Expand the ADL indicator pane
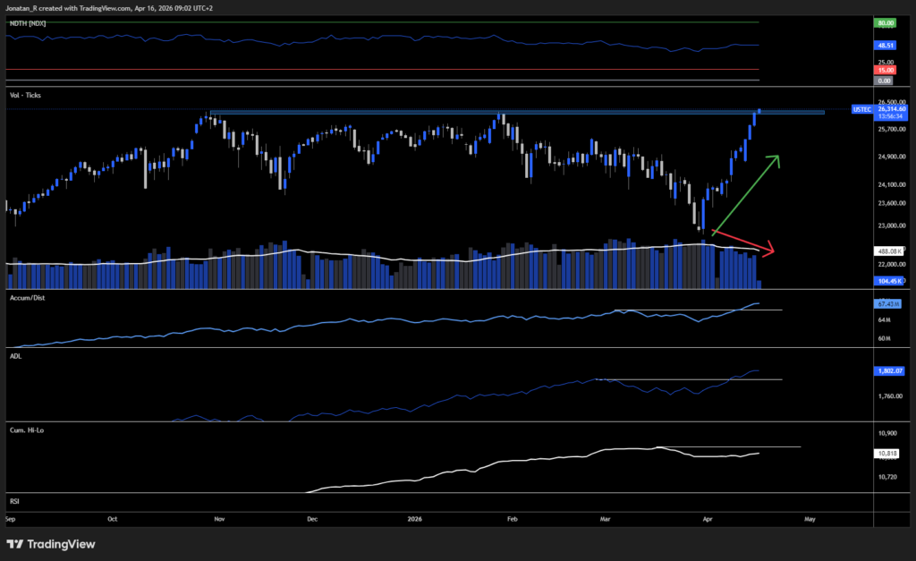The image size is (916, 561). [14, 355]
